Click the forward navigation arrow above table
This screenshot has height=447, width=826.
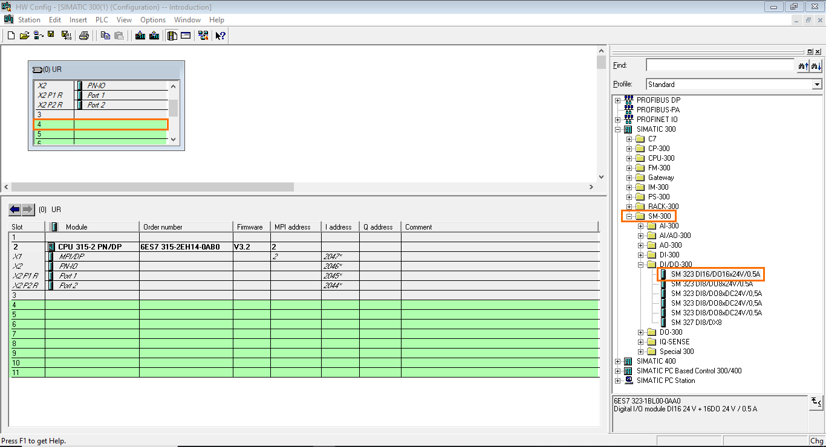pos(28,210)
